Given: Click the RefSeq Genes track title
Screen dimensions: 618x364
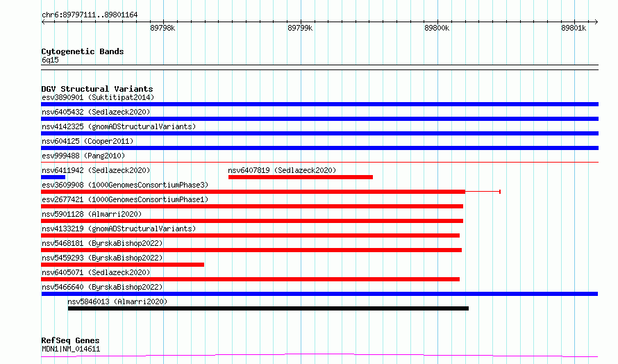Looking at the screenshot, I should tap(70, 340).
